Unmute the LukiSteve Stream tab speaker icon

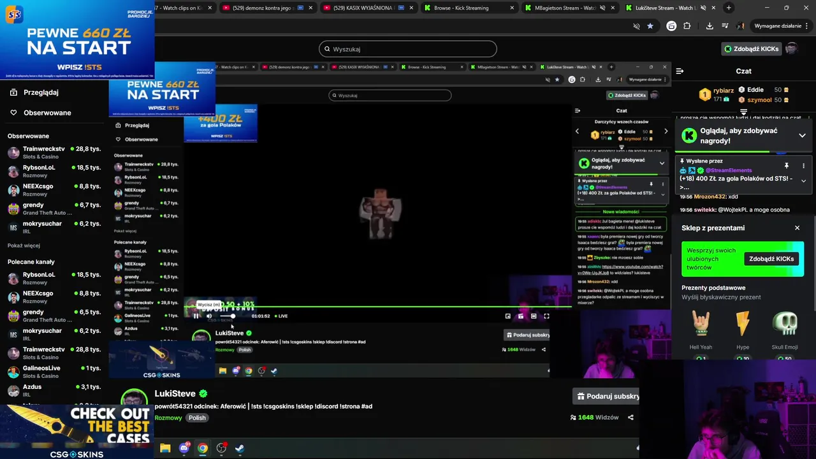pos(704,8)
